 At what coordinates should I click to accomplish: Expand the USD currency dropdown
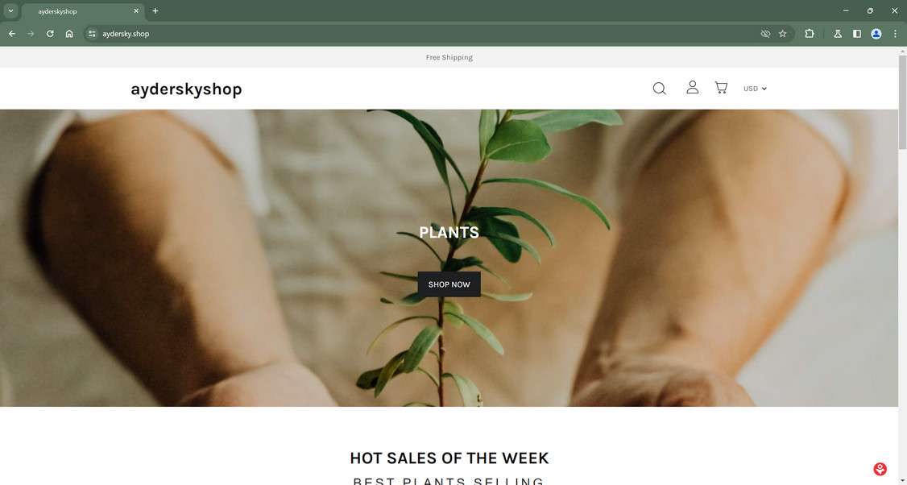pyautogui.click(x=755, y=89)
